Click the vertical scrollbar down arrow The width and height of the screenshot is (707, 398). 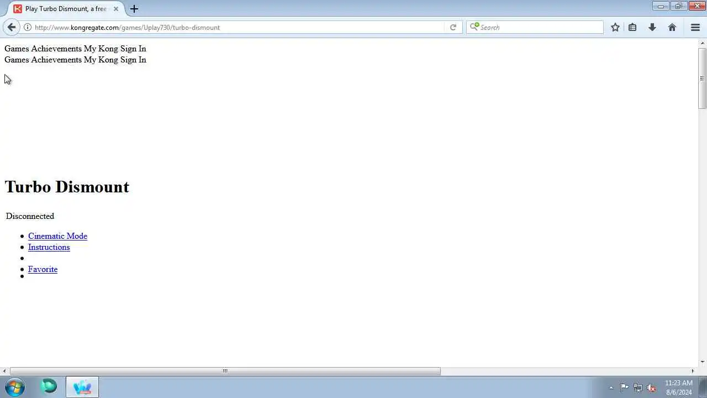[x=703, y=362]
